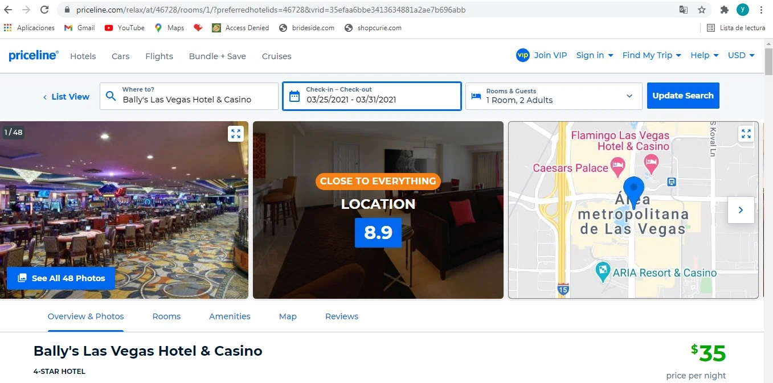
Task: Expand the map to fullscreen
Action: pos(746,134)
